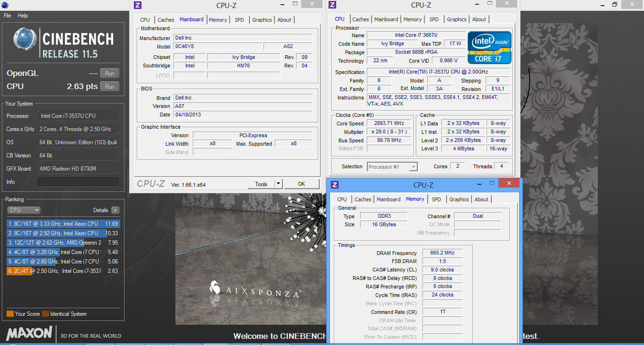
Task: Click the DRAM Frequency value 665.2 MHz
Action: 442,253
